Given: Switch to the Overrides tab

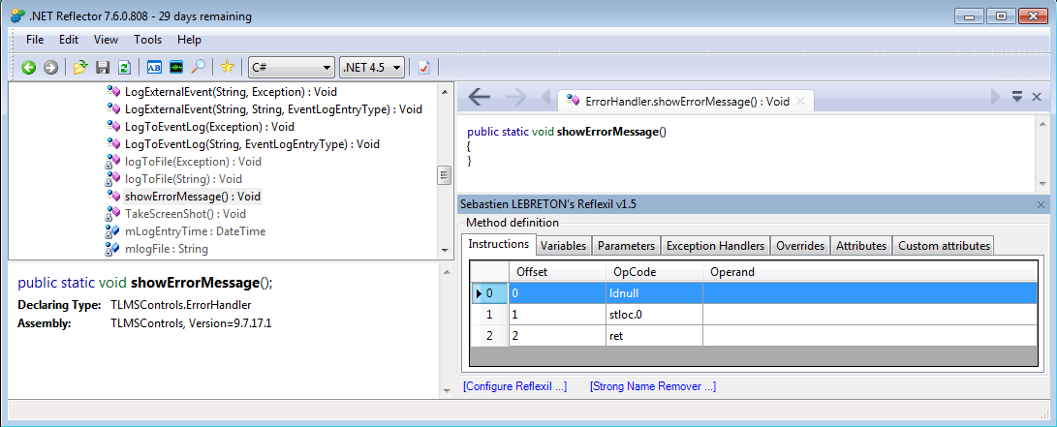Looking at the screenshot, I should tap(800, 246).
